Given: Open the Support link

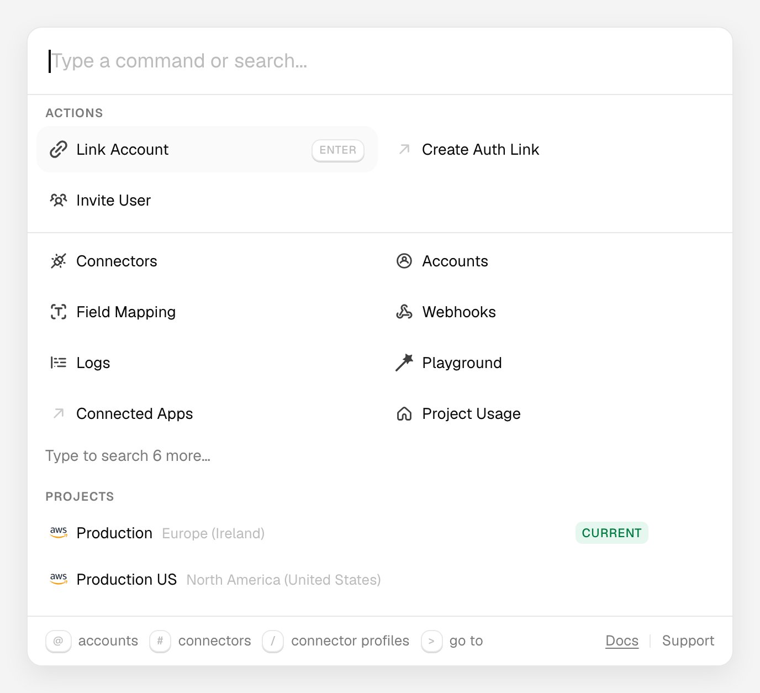Looking at the screenshot, I should click(x=688, y=641).
